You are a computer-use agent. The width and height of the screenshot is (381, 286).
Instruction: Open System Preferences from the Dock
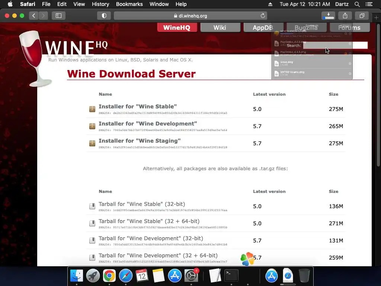pos(191,276)
